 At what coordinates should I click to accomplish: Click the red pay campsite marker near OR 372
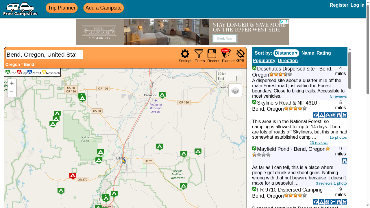[73, 176]
